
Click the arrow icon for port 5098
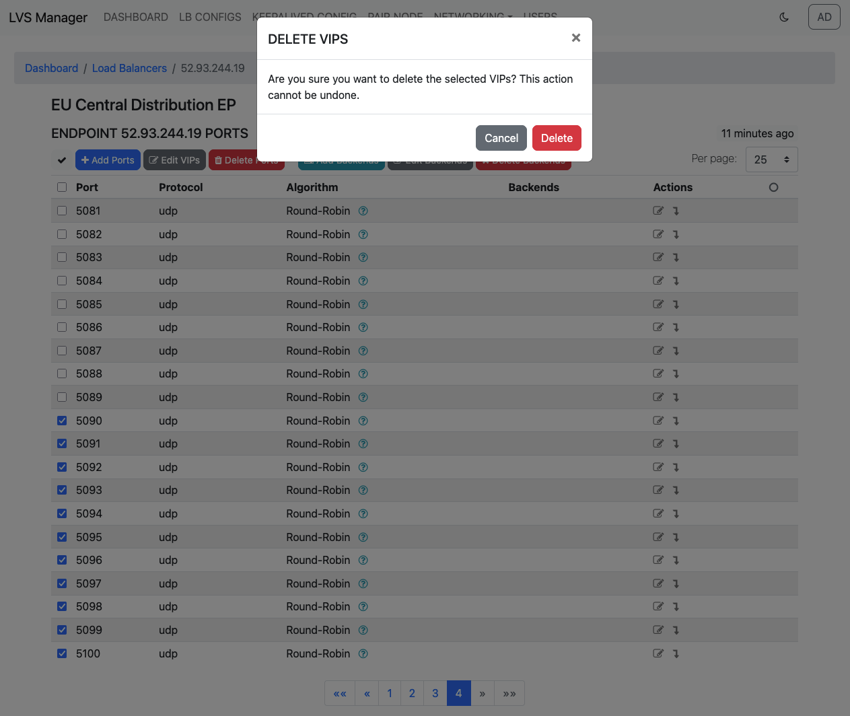(x=676, y=606)
